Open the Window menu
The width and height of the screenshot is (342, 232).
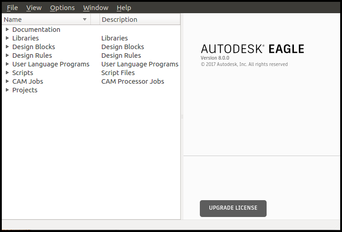[95, 8]
